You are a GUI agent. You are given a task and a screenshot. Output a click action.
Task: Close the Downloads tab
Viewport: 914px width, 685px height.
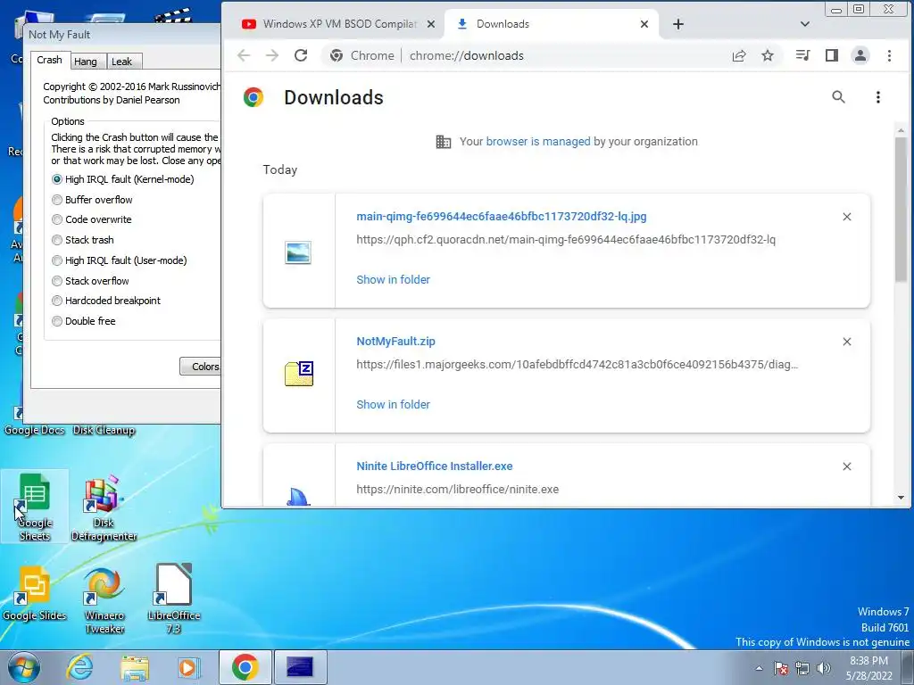(x=644, y=24)
